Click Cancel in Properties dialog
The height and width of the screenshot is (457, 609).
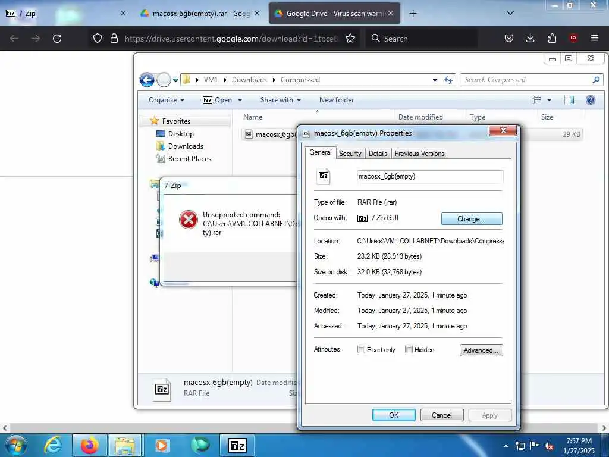442,415
